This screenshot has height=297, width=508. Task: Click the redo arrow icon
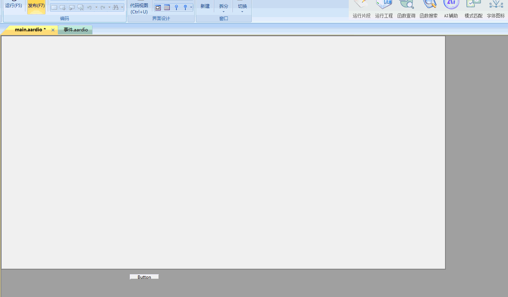pos(103,7)
